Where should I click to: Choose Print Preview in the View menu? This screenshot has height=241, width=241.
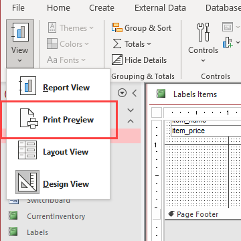[x=58, y=120]
